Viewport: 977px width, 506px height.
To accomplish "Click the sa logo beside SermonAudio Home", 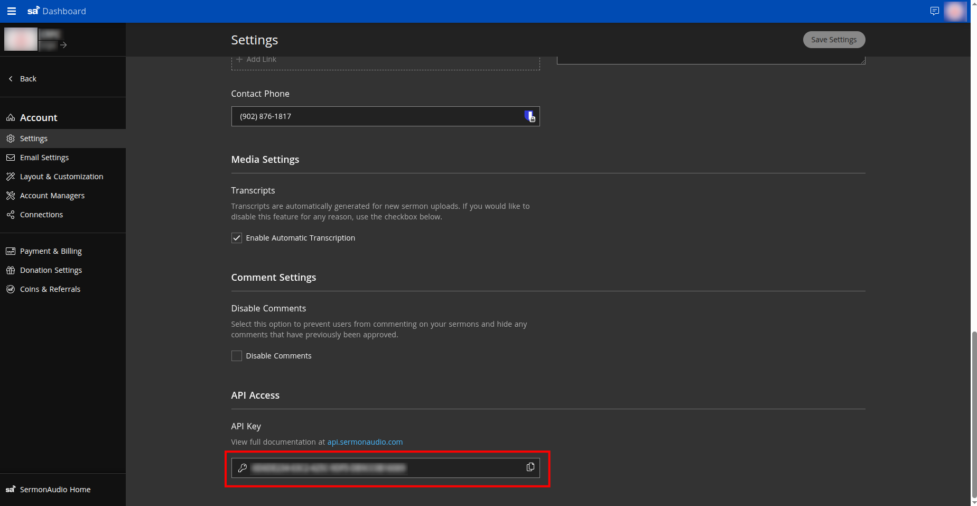I will coord(11,489).
